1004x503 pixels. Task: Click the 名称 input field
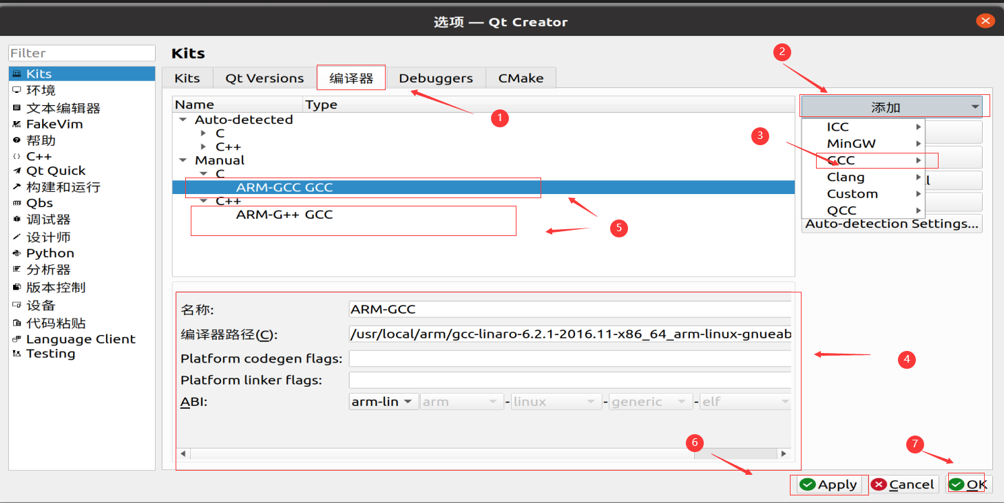coord(570,310)
